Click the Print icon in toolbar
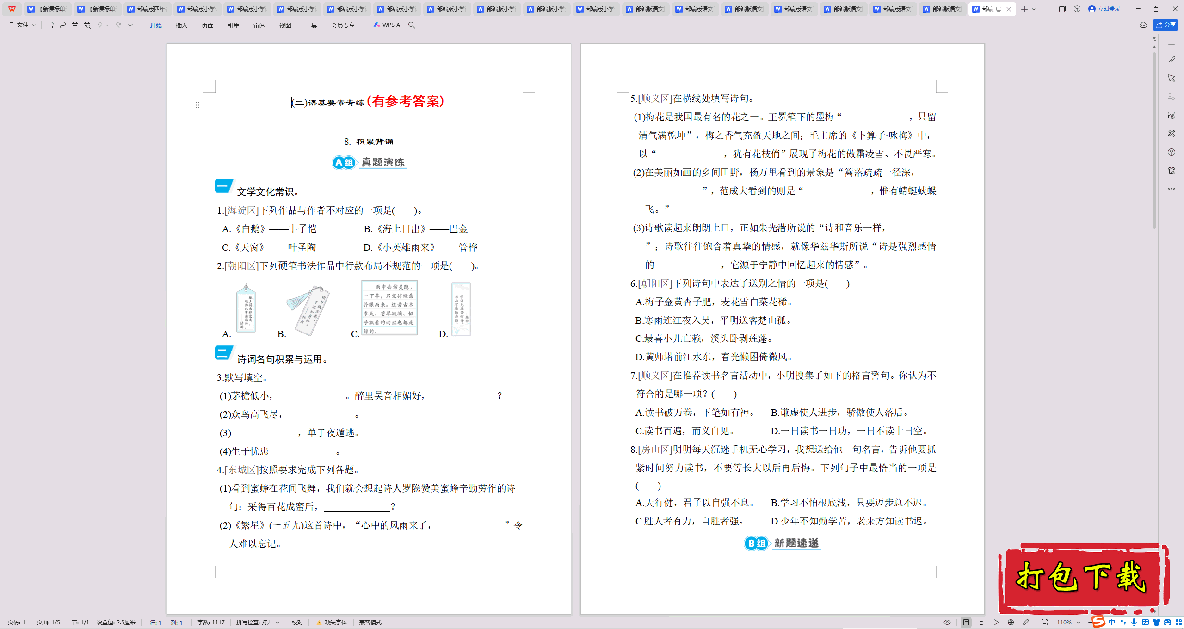 pos(75,25)
